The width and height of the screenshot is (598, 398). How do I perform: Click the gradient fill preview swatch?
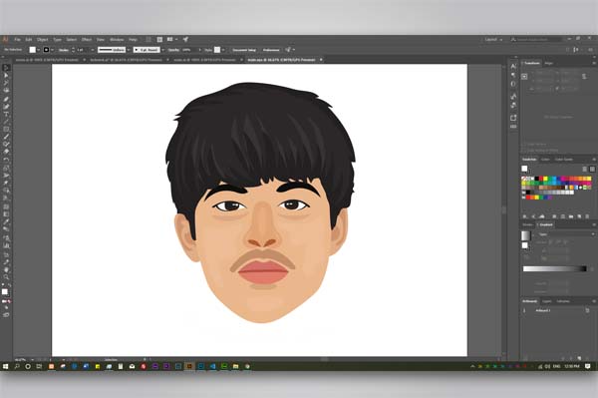tap(526, 235)
